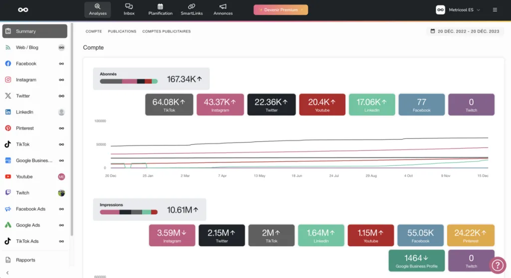Screen dimensions: 511x278
Task: Click the Rapports document icon
Action: [x=8, y=260]
